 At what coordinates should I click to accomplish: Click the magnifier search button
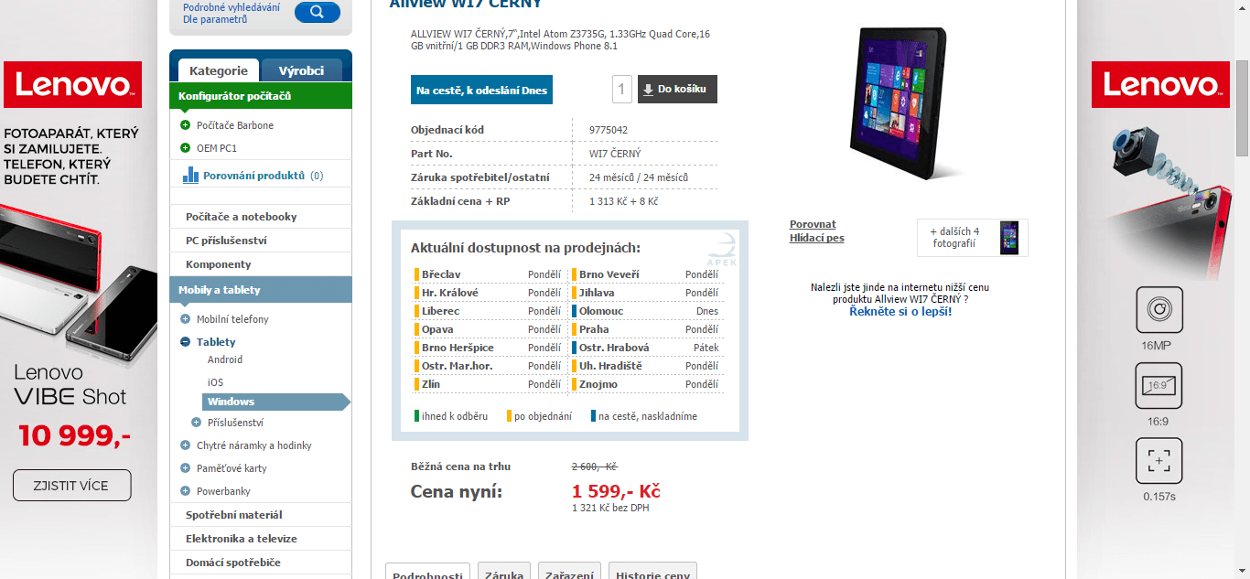click(318, 12)
